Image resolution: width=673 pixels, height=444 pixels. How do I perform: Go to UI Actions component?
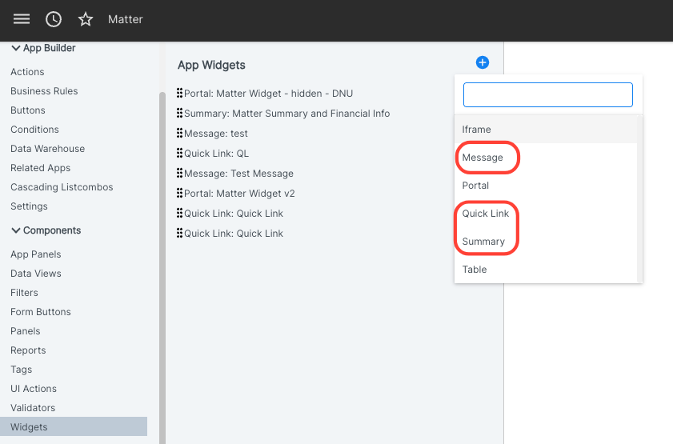[34, 389]
